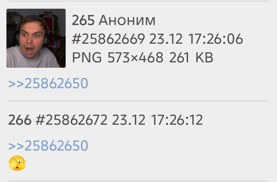The image size is (277, 182).
Task: Follow reply link >>25862650 in post 266
Action: 48,146
